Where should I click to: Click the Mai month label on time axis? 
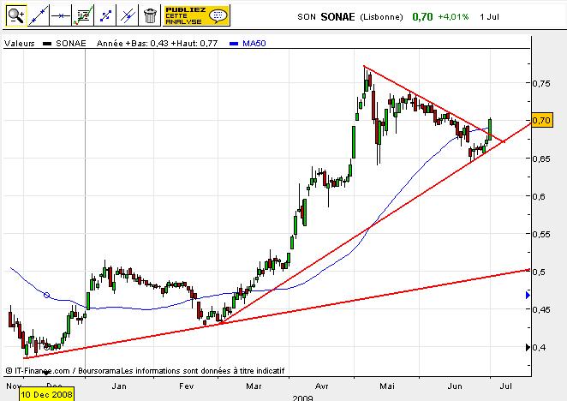387,386
